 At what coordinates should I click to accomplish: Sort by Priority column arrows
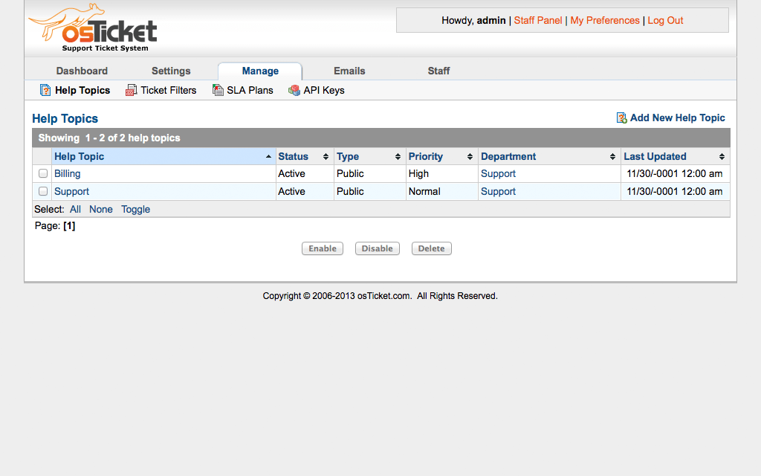pyautogui.click(x=470, y=157)
